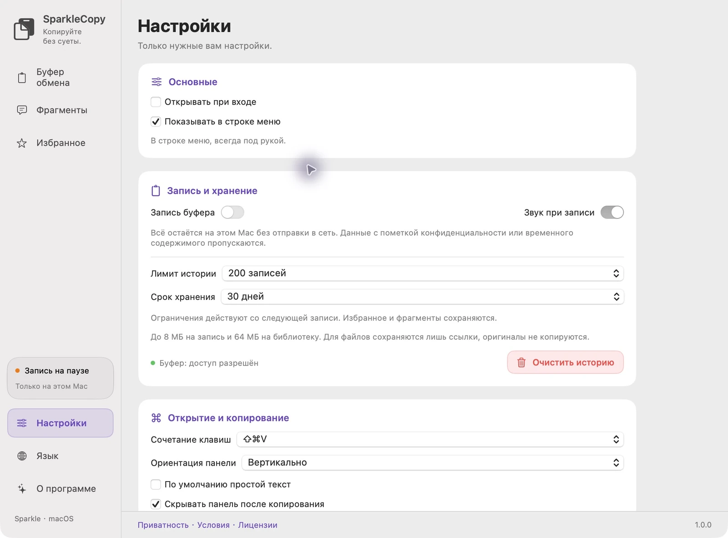Viewport: 728px width, 538px height.
Task: Open the Фрагменты sidebar section
Action: (x=60, y=110)
